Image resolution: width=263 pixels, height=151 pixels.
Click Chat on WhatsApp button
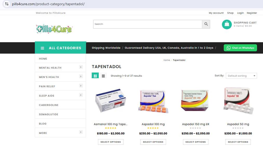click(x=240, y=48)
